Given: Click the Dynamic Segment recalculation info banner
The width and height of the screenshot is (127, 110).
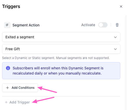Looking at the screenshot, I should click(61, 71).
